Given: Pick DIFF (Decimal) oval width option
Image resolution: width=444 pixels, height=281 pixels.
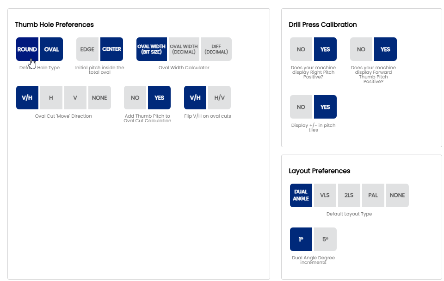Looking at the screenshot, I should 216,49.
